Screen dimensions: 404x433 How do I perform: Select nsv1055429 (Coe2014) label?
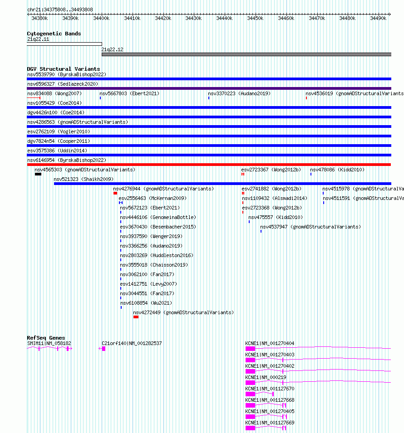coord(54,103)
